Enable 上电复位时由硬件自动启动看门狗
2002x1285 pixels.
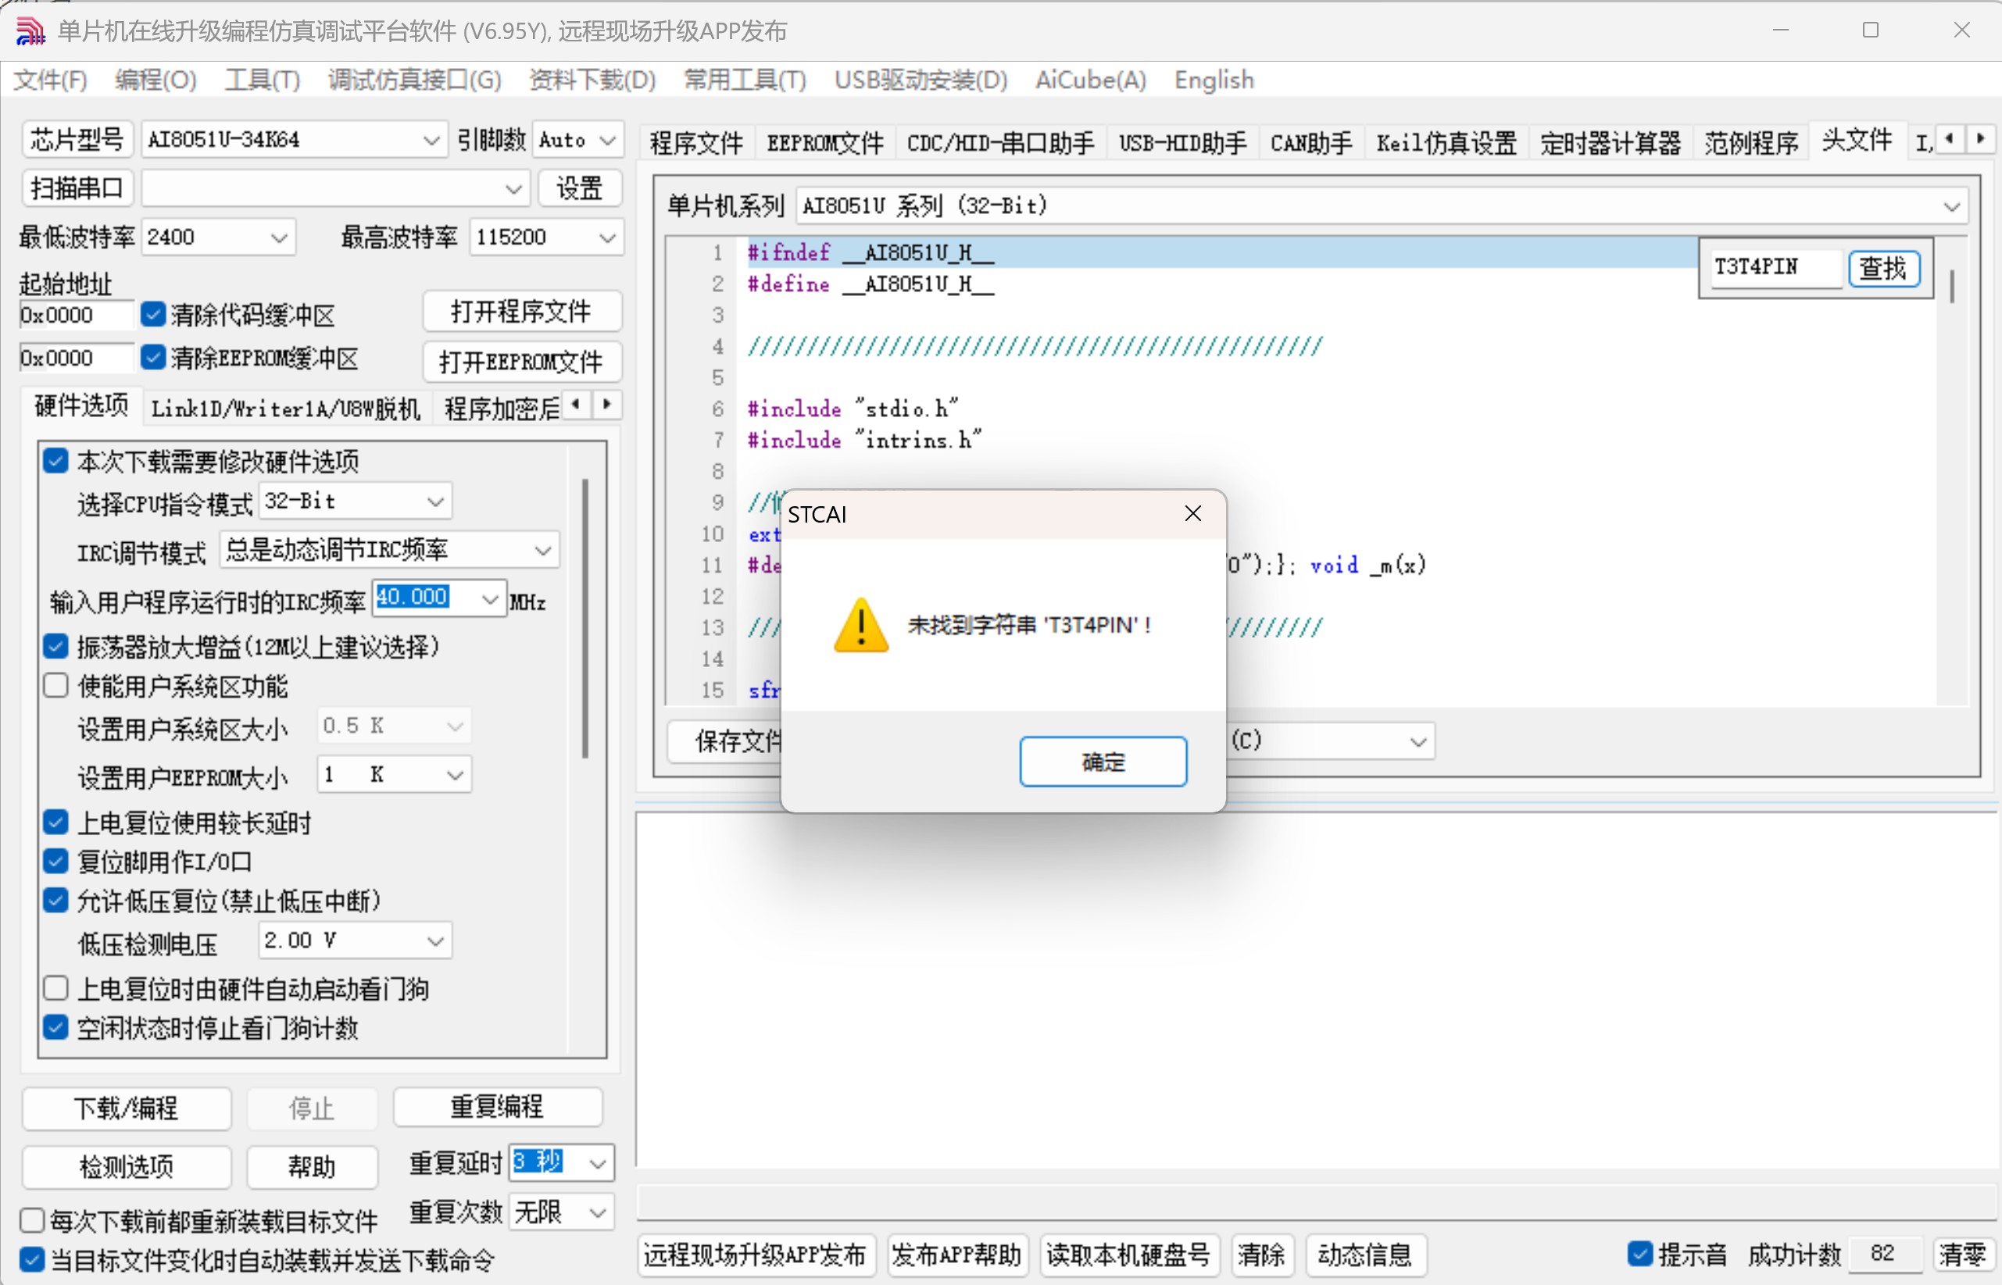click(56, 989)
